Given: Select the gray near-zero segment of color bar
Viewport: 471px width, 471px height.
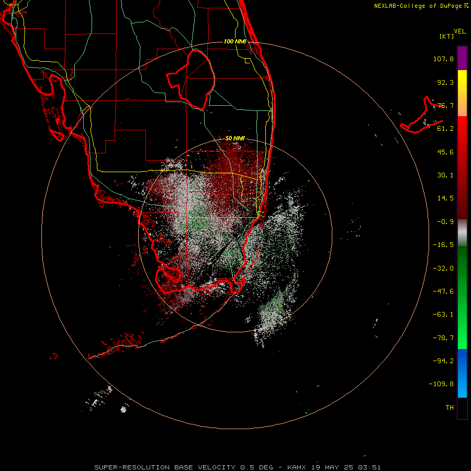Looking at the screenshot, I should pos(462,233).
